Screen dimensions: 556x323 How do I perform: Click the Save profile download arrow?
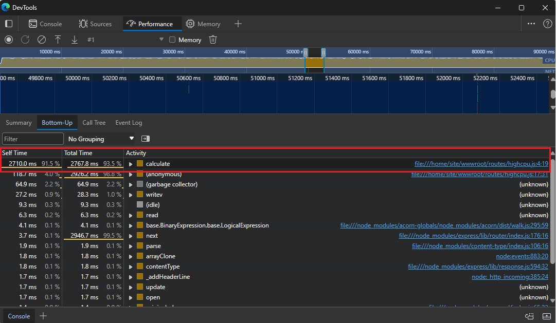(75, 40)
